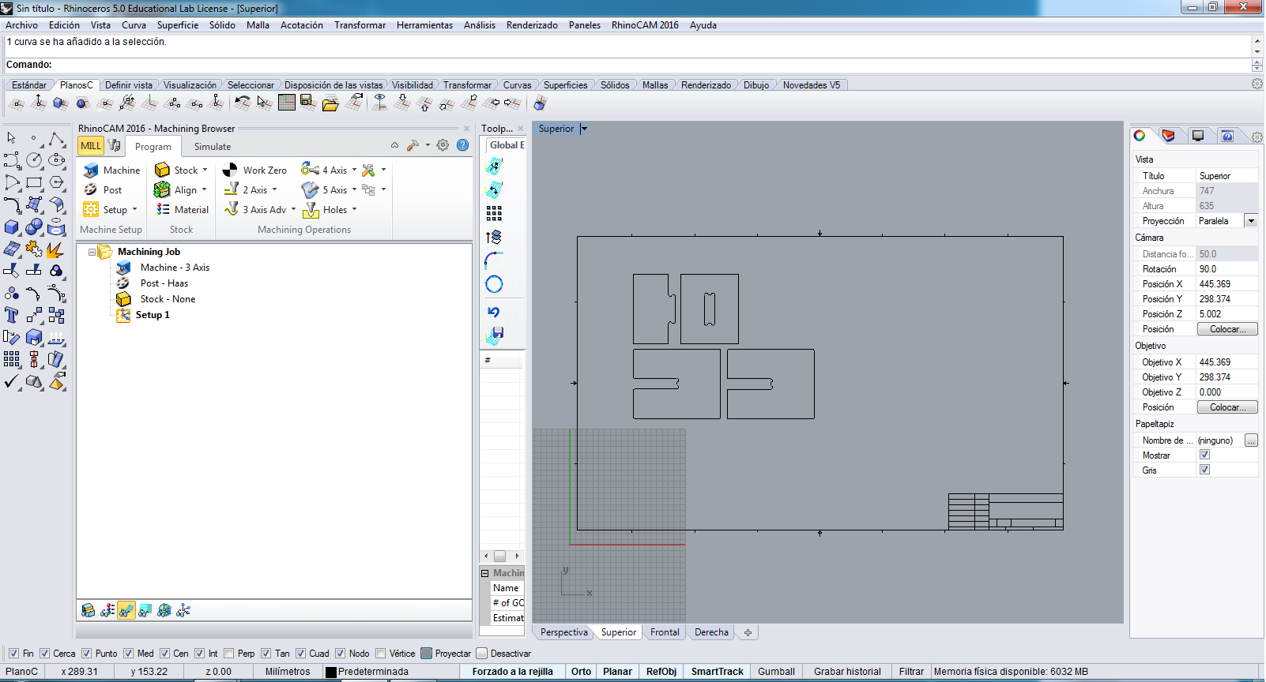
Task: Click the MILL mode button
Action: coord(91,146)
